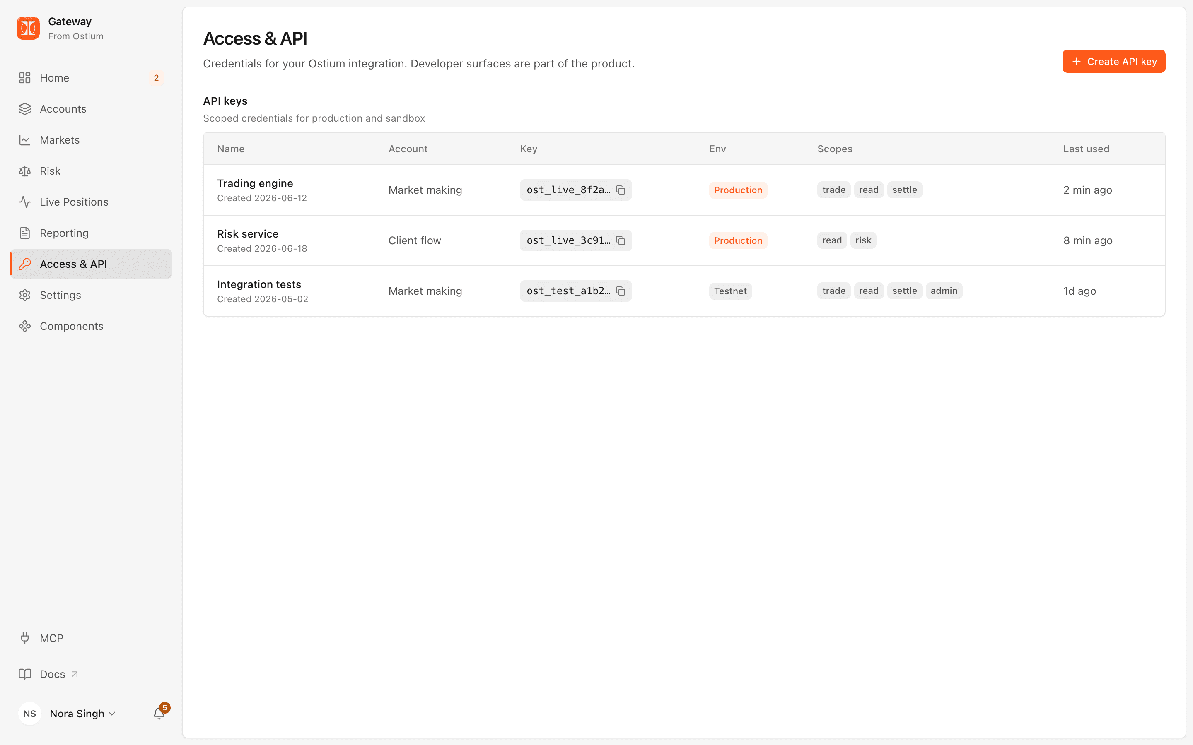The height and width of the screenshot is (745, 1193).
Task: Click settle scope on Trading engine row
Action: 905,190
